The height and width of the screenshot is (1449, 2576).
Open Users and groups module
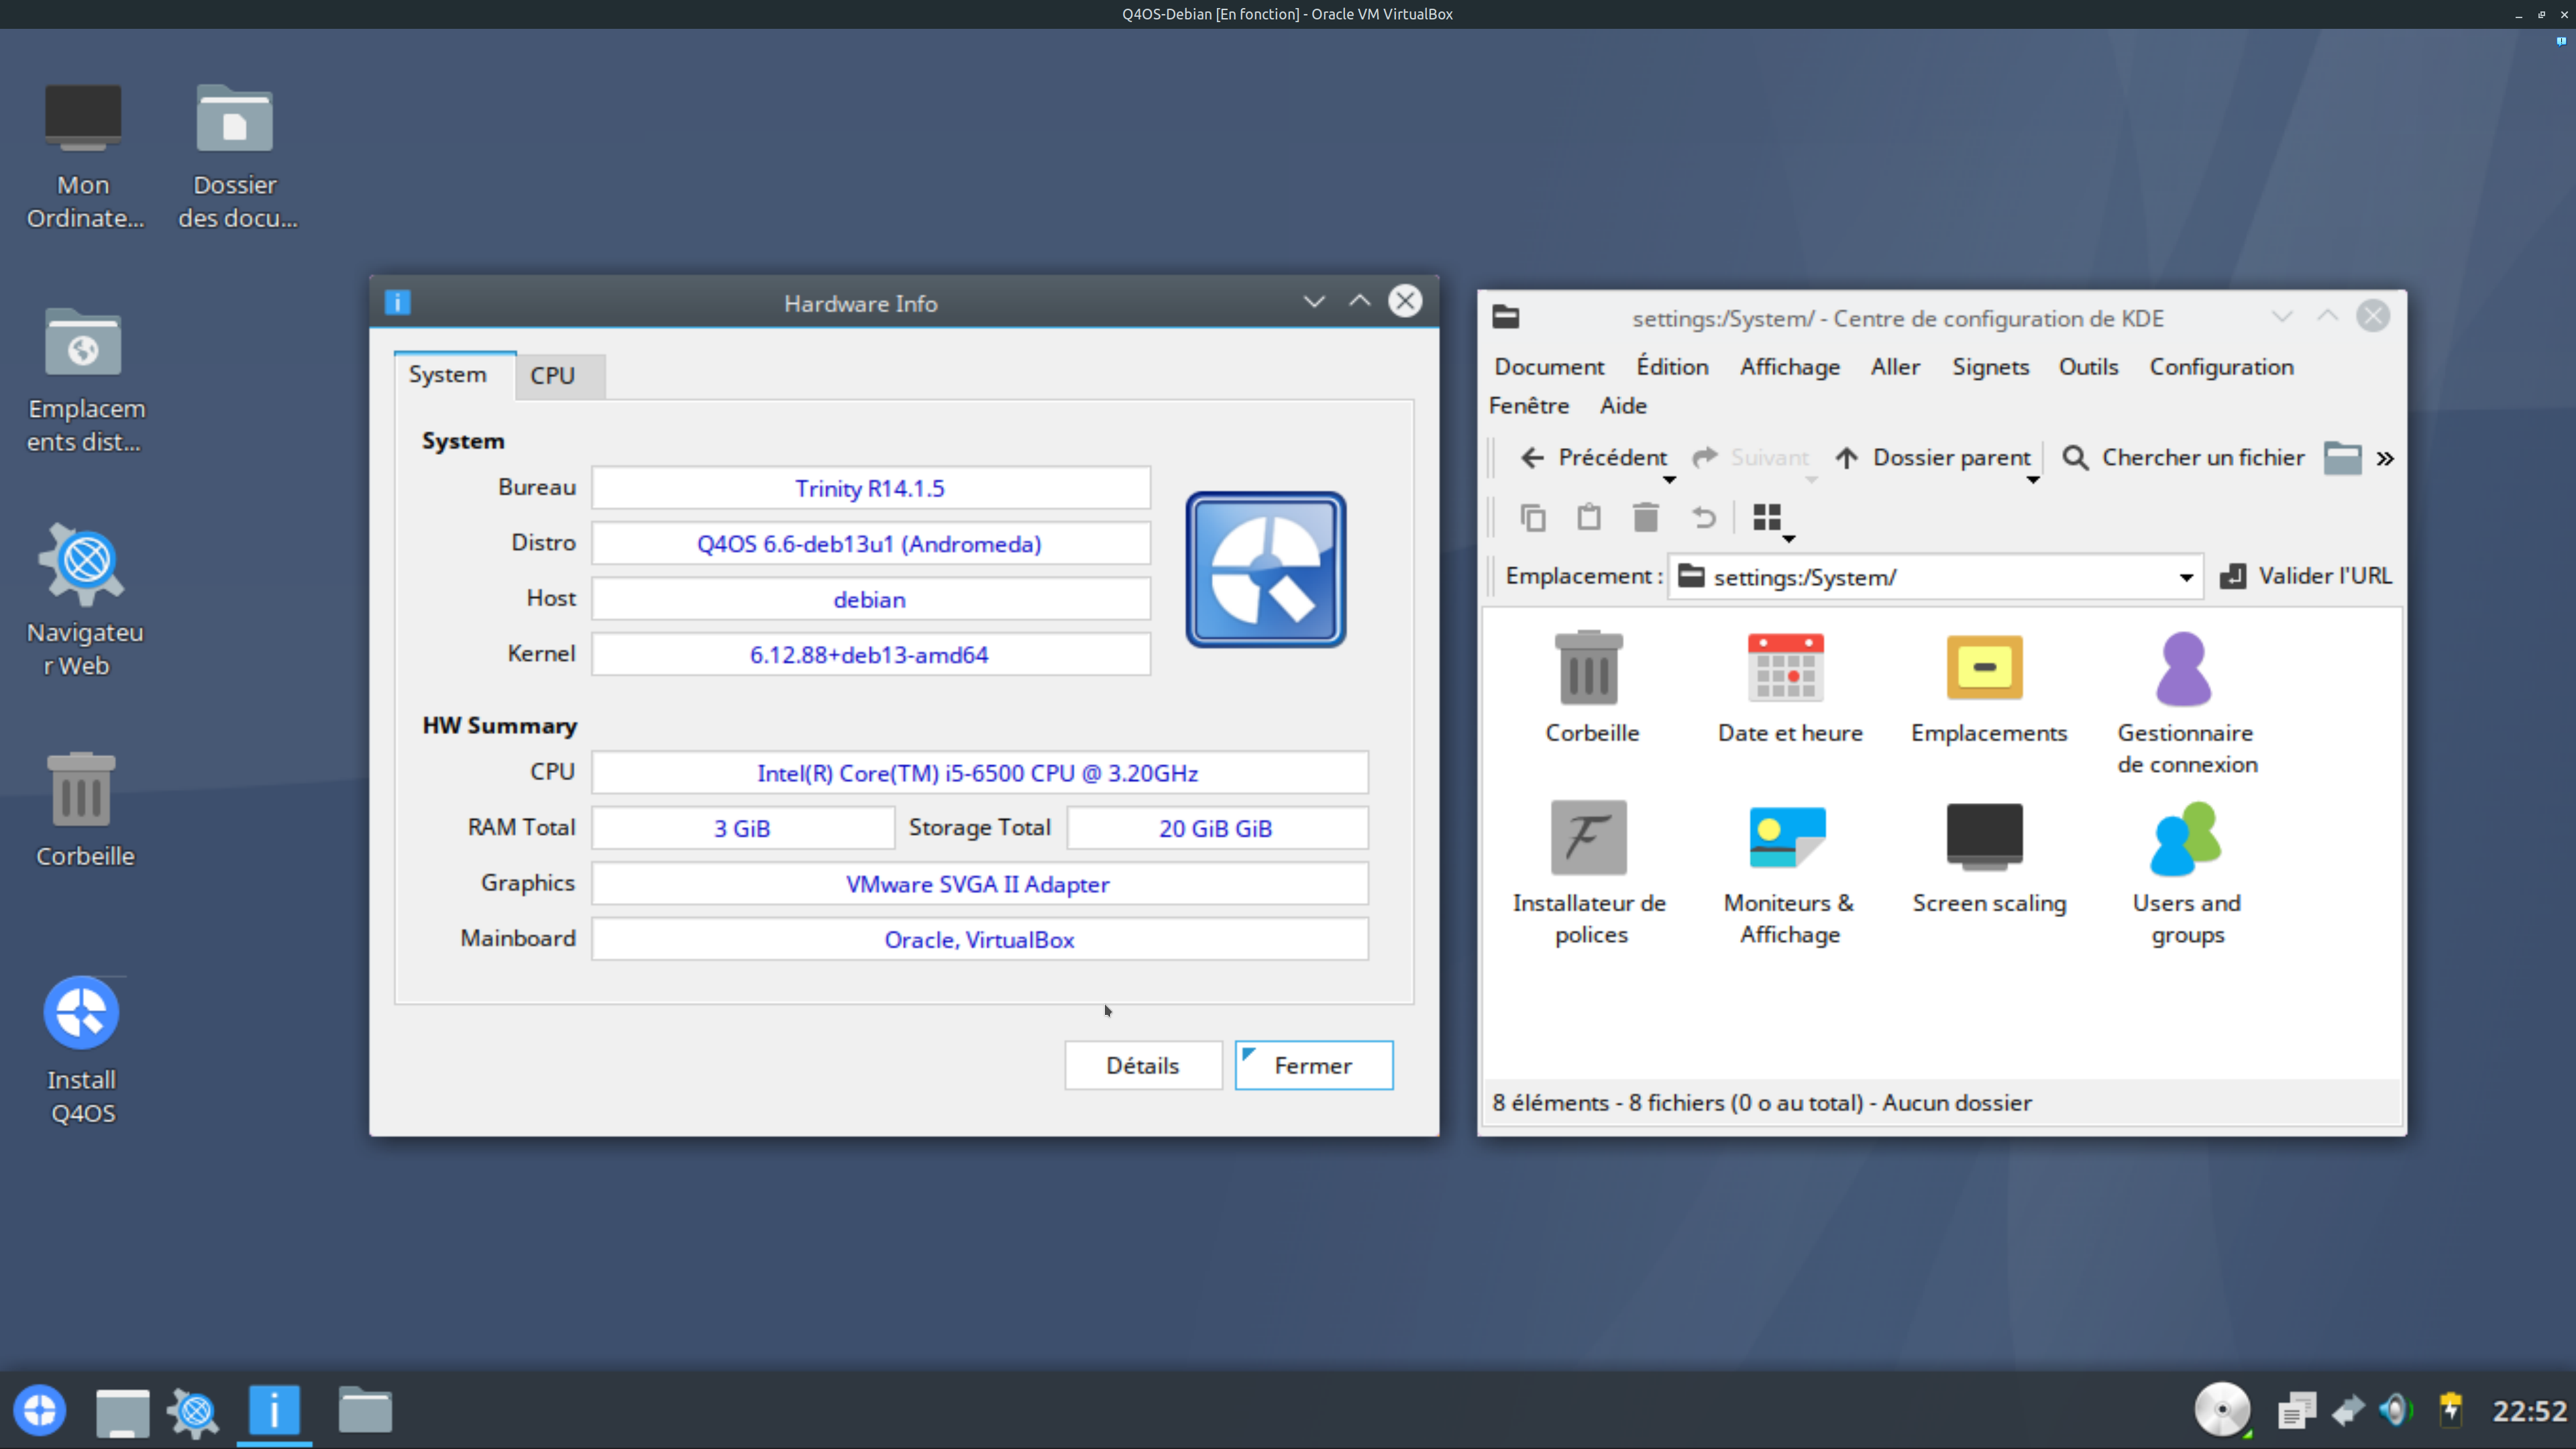point(2186,873)
